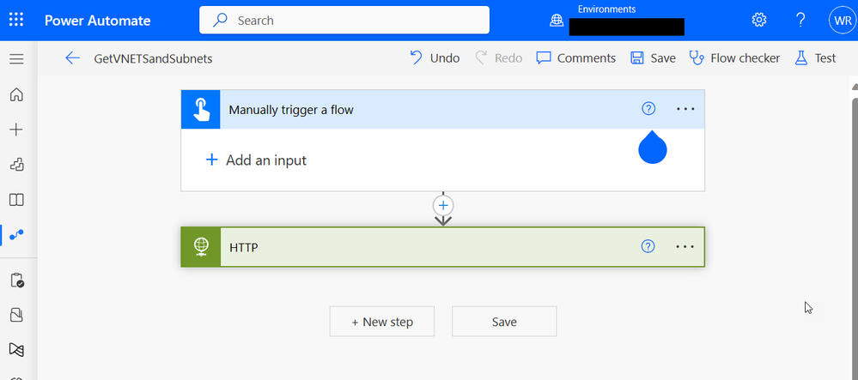Open the Comments pane
The height and width of the screenshot is (380, 858).
(575, 58)
